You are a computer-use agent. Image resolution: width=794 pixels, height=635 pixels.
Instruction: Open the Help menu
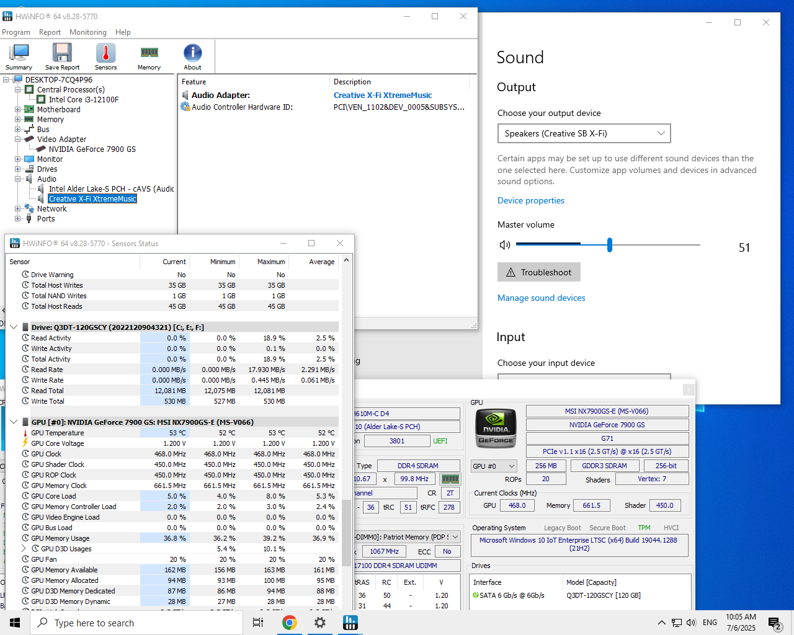tap(123, 32)
